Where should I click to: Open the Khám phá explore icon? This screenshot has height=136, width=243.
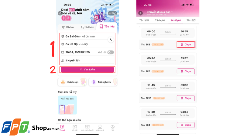[100, 128]
